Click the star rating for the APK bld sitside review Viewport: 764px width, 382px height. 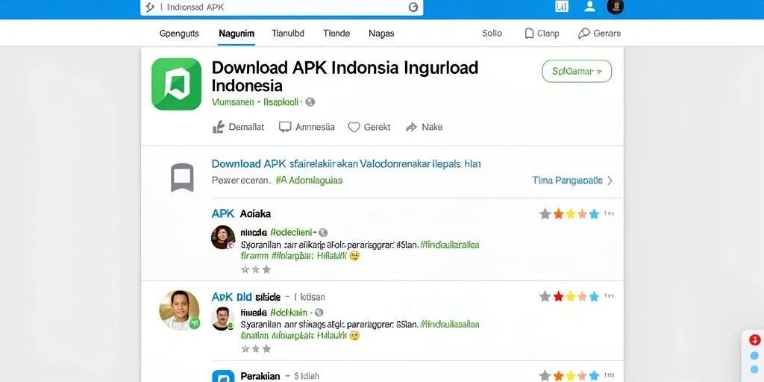point(569,296)
